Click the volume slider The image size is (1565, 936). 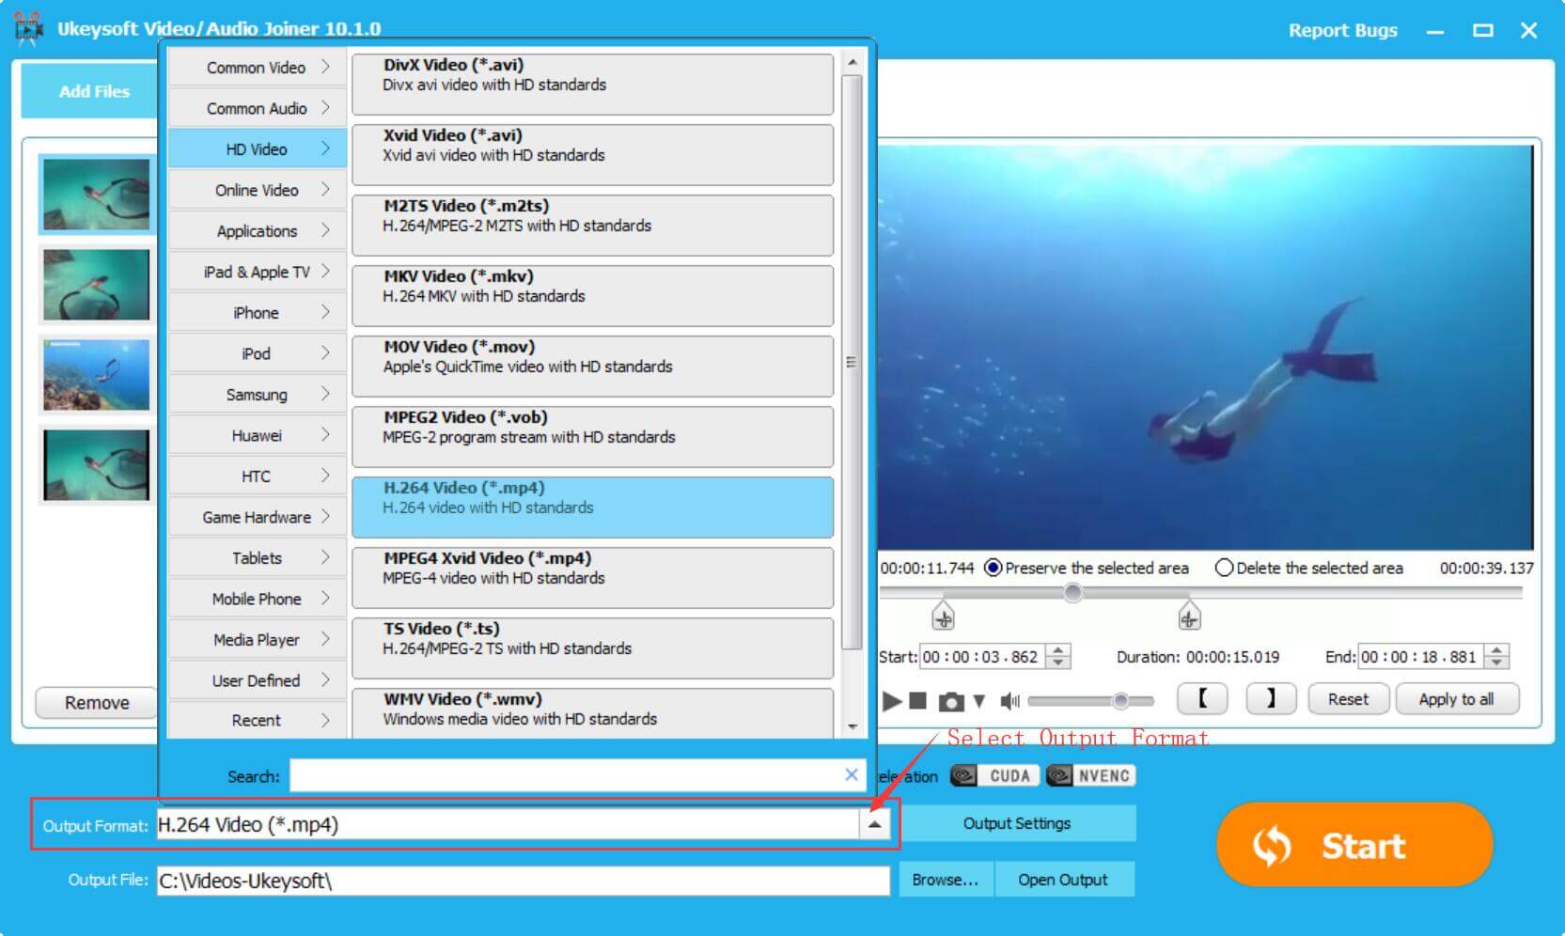(x=1091, y=701)
